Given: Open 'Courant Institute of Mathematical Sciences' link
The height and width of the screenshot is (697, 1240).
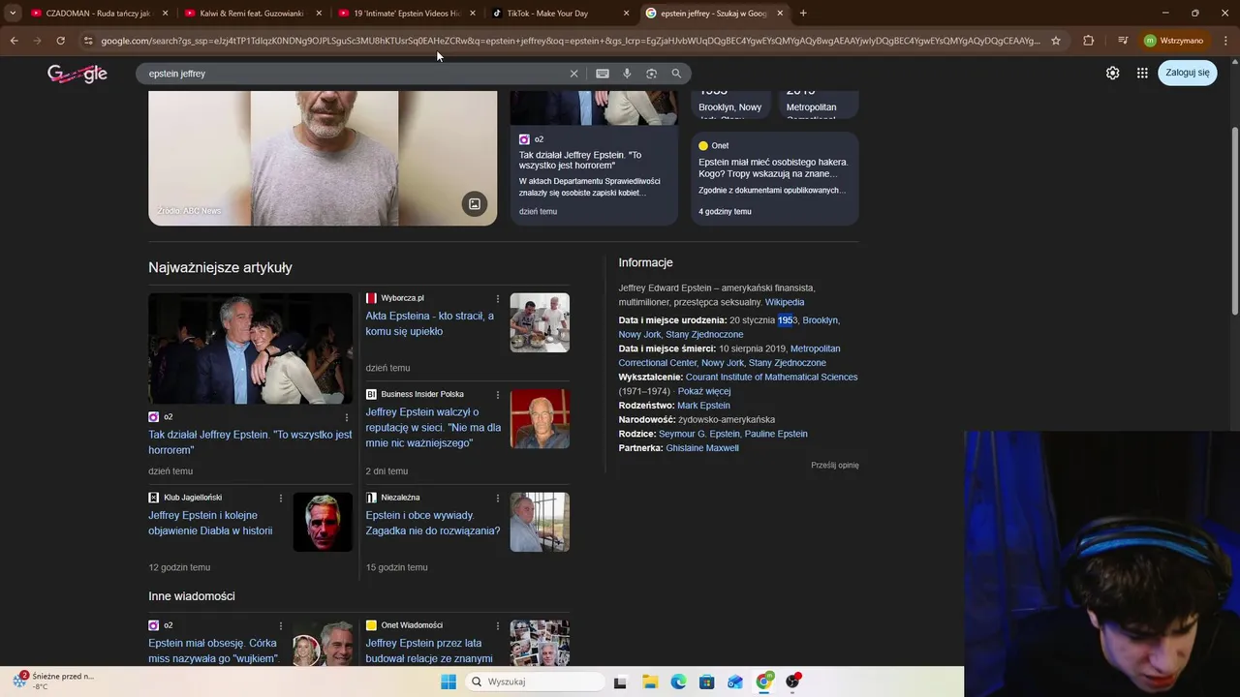Looking at the screenshot, I should tap(771, 378).
